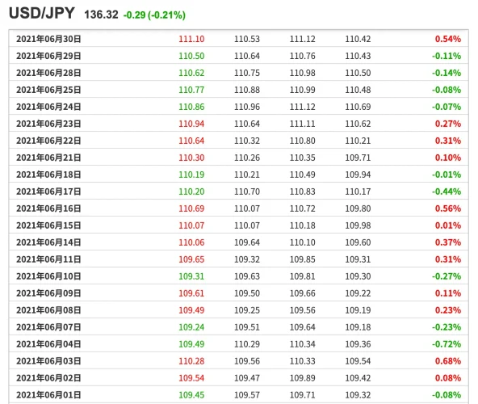Click the 2021年06月21日 date row

(x=239, y=158)
